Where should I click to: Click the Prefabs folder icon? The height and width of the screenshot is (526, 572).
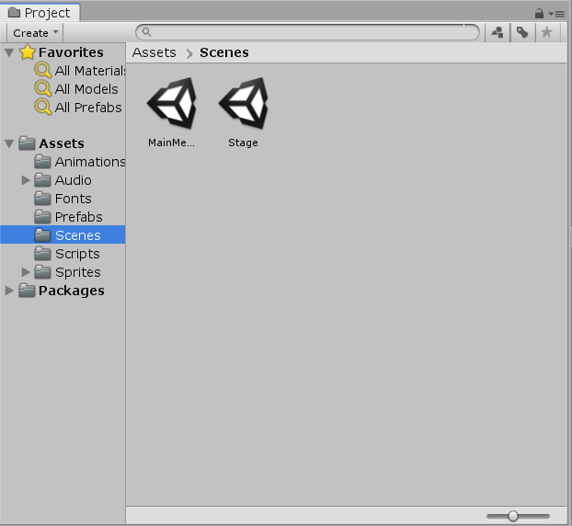point(42,217)
